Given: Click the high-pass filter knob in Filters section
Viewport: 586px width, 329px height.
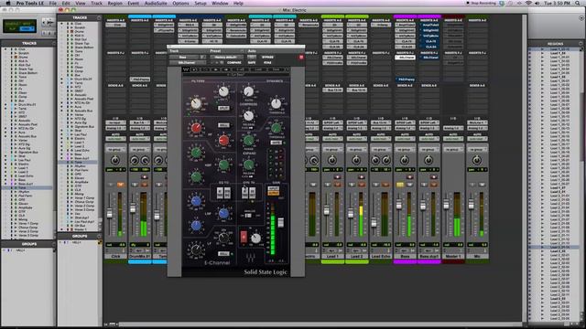Looking at the screenshot, I should point(196,103).
